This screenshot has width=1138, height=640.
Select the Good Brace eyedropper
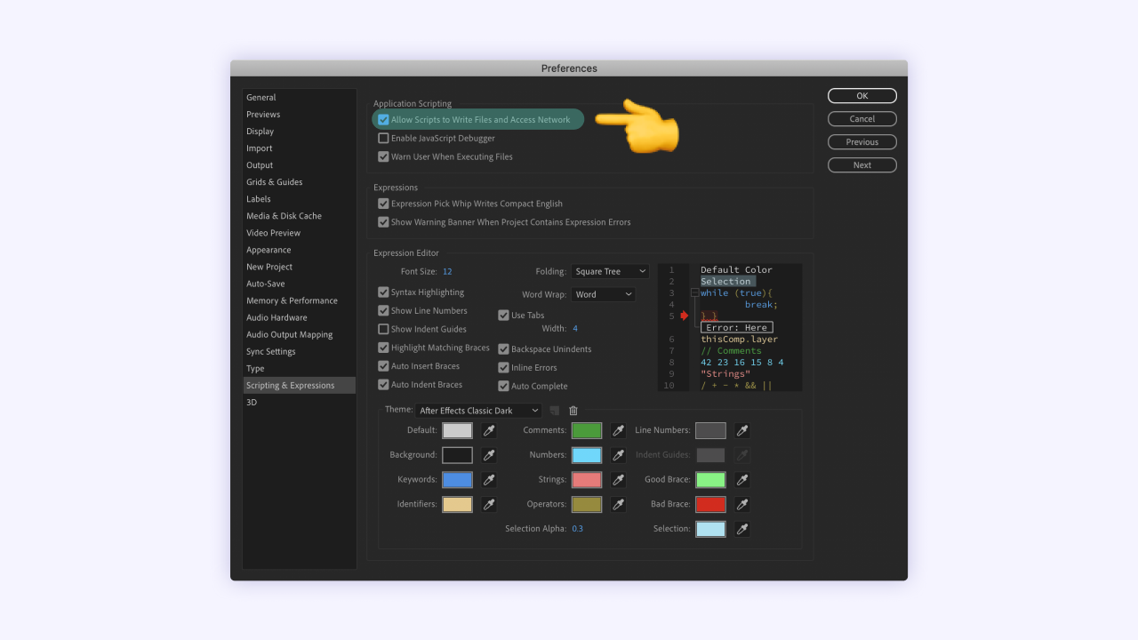742,480
